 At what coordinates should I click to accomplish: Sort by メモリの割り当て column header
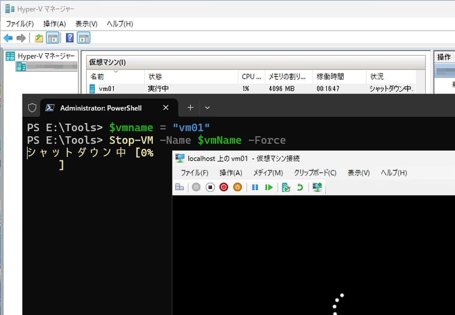[x=289, y=77]
